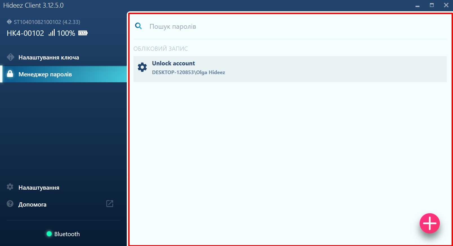This screenshot has height=246, width=453.
Task: Click the help question mark icon
Action: point(10,204)
